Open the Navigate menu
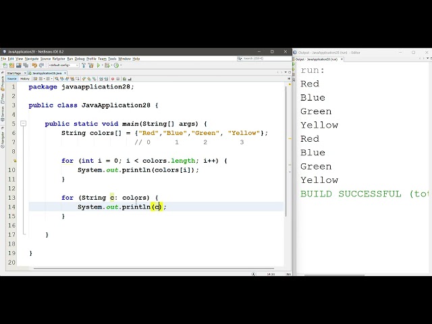432x324 pixels. (x=32, y=59)
